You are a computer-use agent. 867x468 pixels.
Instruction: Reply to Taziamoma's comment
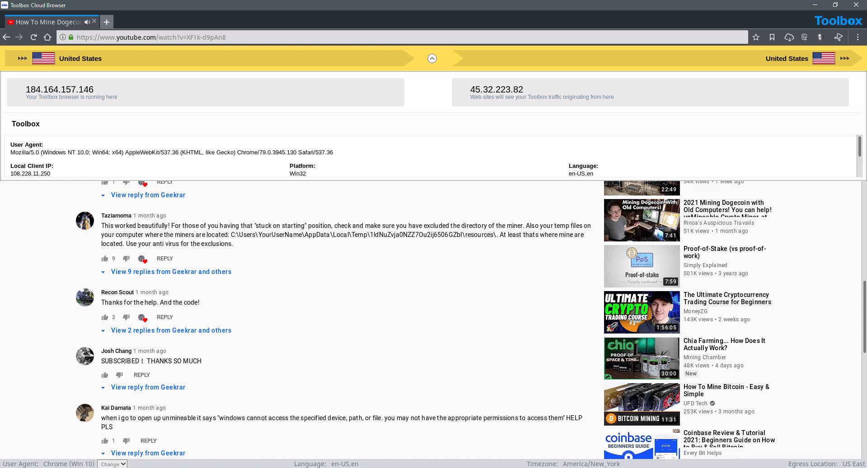[165, 259]
